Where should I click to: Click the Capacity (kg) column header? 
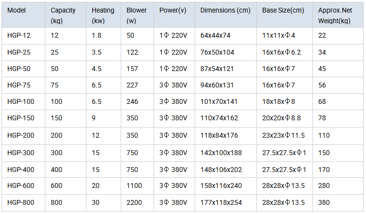click(x=66, y=15)
